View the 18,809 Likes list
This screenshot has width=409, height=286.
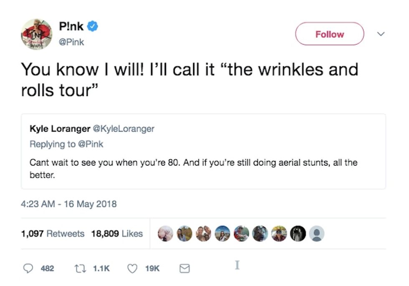point(117,234)
